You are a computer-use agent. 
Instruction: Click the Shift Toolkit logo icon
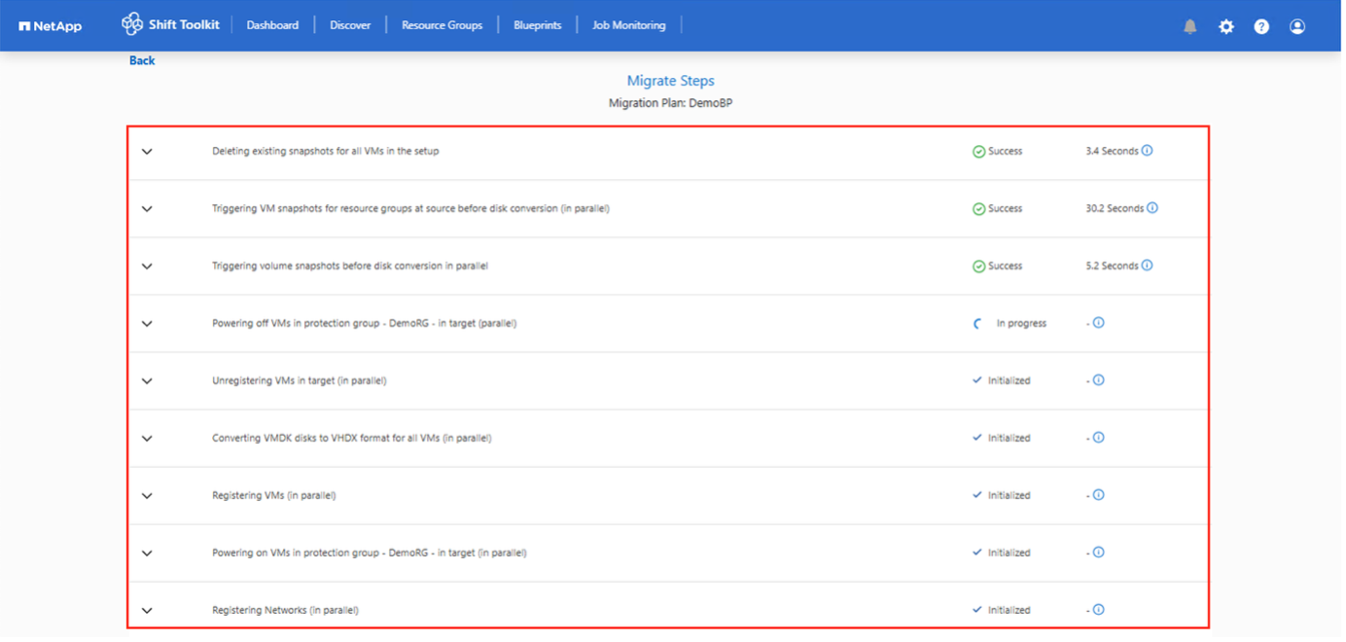click(x=131, y=24)
